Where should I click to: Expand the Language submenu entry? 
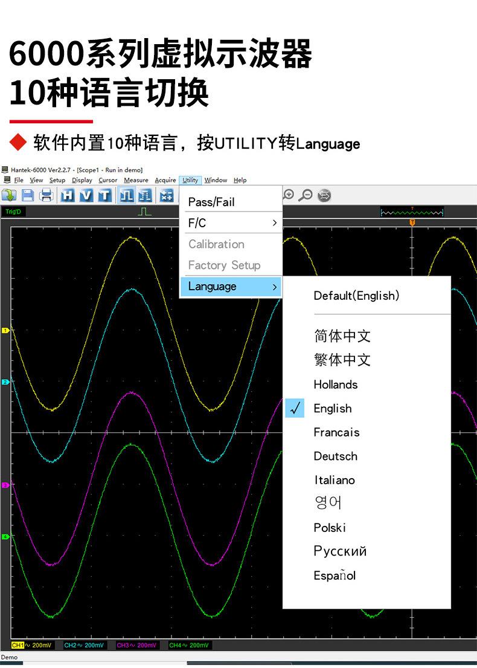coord(231,287)
